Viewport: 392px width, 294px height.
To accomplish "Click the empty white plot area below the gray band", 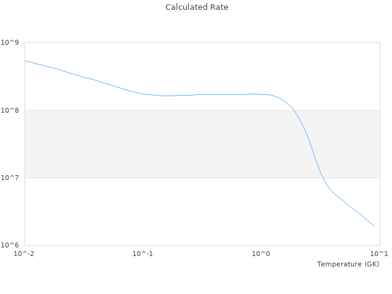I will (x=153, y=211).
